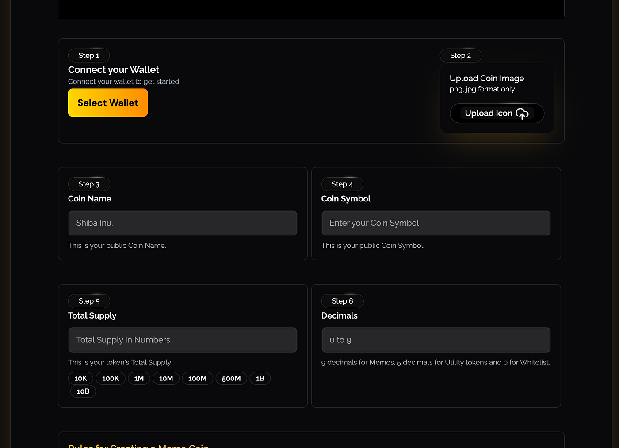
Task: Choose the 500M supply preset
Action: click(x=231, y=379)
